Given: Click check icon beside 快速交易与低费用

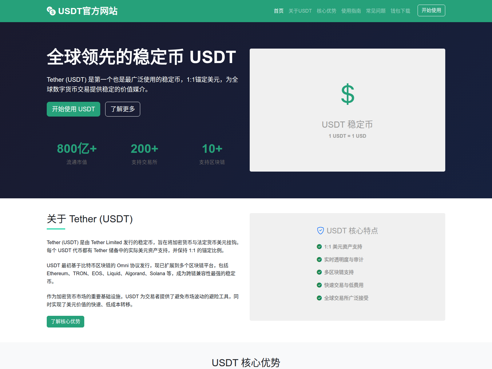Looking at the screenshot, I should tap(319, 285).
